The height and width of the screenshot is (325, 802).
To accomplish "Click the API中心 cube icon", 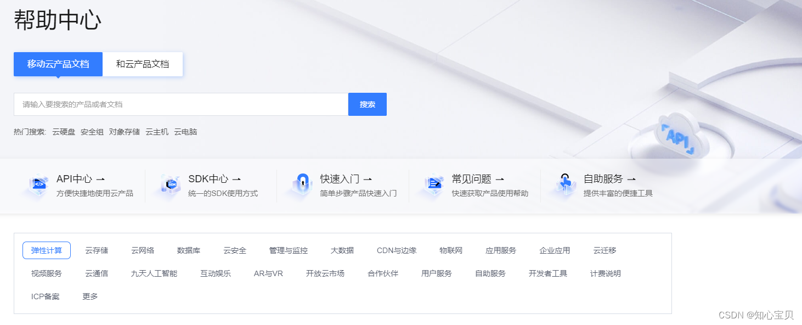I will [38, 185].
